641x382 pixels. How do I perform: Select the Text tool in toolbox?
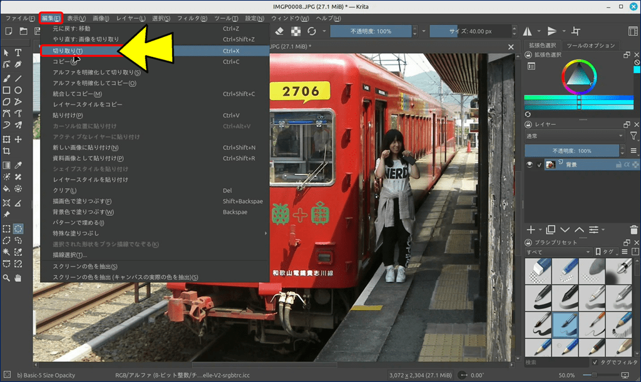click(18, 53)
